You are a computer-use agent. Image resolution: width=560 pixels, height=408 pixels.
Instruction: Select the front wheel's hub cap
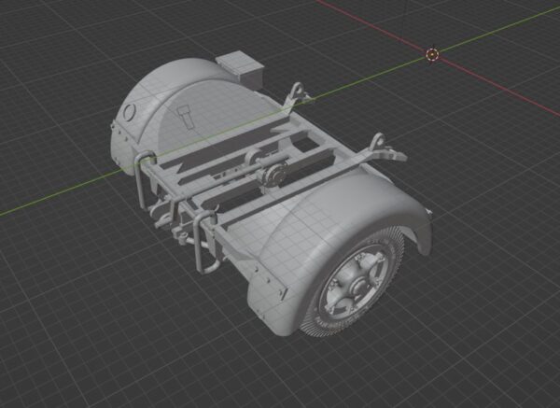(x=356, y=278)
